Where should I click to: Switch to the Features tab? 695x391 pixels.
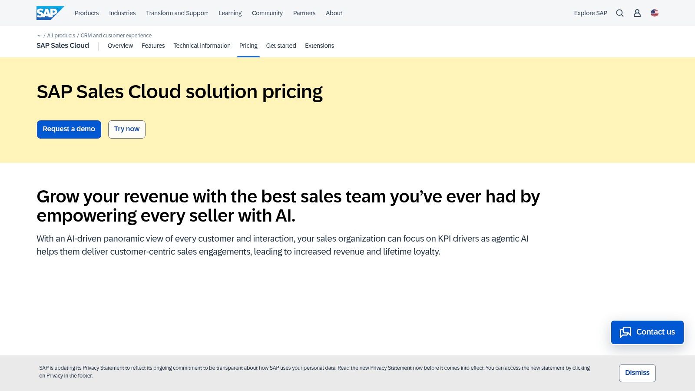(153, 46)
